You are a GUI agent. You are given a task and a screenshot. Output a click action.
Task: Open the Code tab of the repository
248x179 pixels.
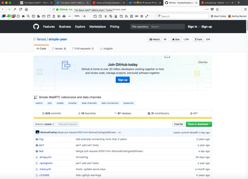click(x=41, y=49)
